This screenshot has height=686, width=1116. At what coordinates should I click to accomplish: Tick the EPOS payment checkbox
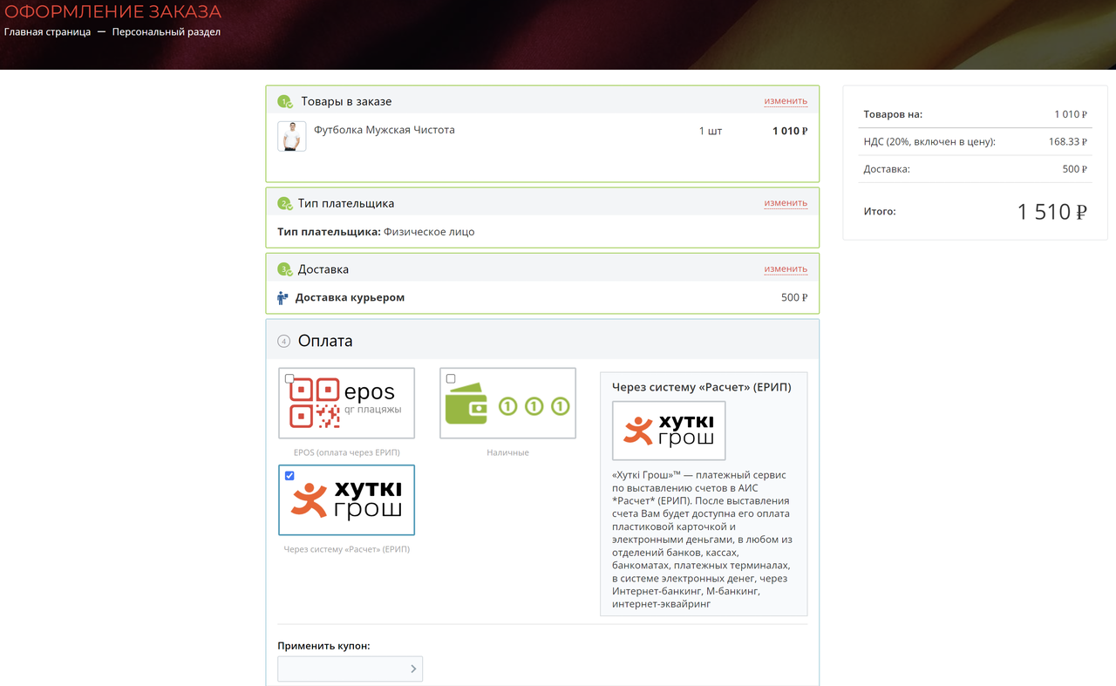[289, 378]
